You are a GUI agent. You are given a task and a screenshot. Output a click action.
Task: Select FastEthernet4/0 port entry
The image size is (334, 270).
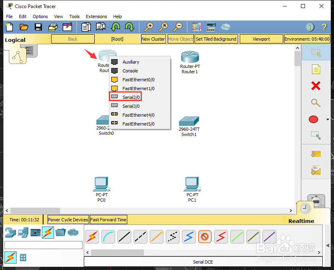[139, 115]
